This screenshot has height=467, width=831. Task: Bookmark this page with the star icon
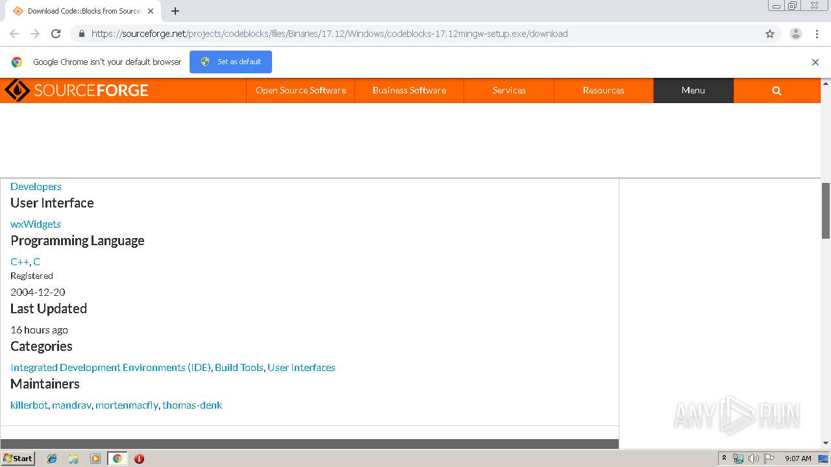[770, 34]
